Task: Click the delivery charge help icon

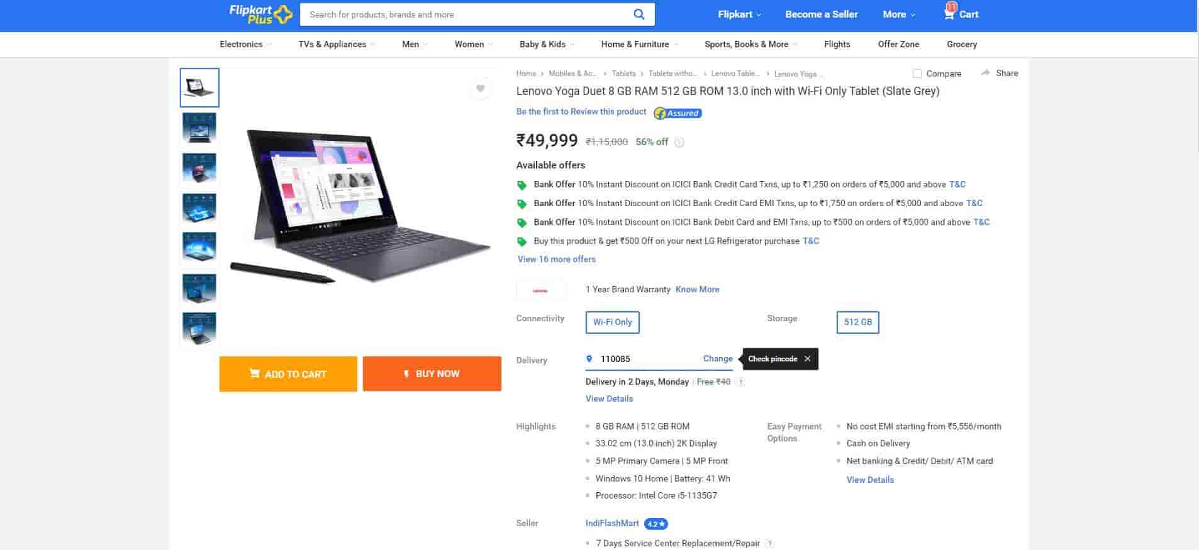Action: tap(740, 382)
